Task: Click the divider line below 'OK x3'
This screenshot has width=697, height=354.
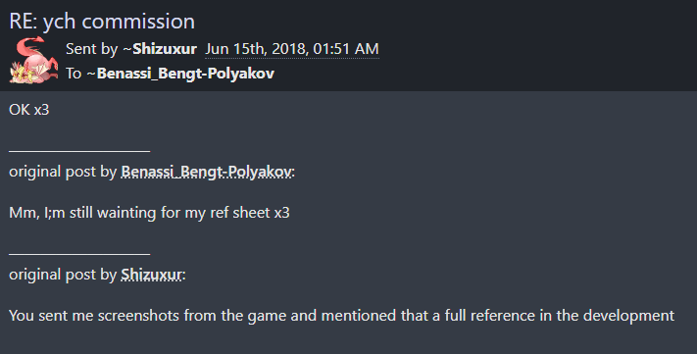Action: [79, 151]
